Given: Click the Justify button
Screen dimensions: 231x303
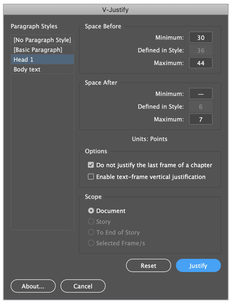Looking at the screenshot, I should [x=198, y=266].
